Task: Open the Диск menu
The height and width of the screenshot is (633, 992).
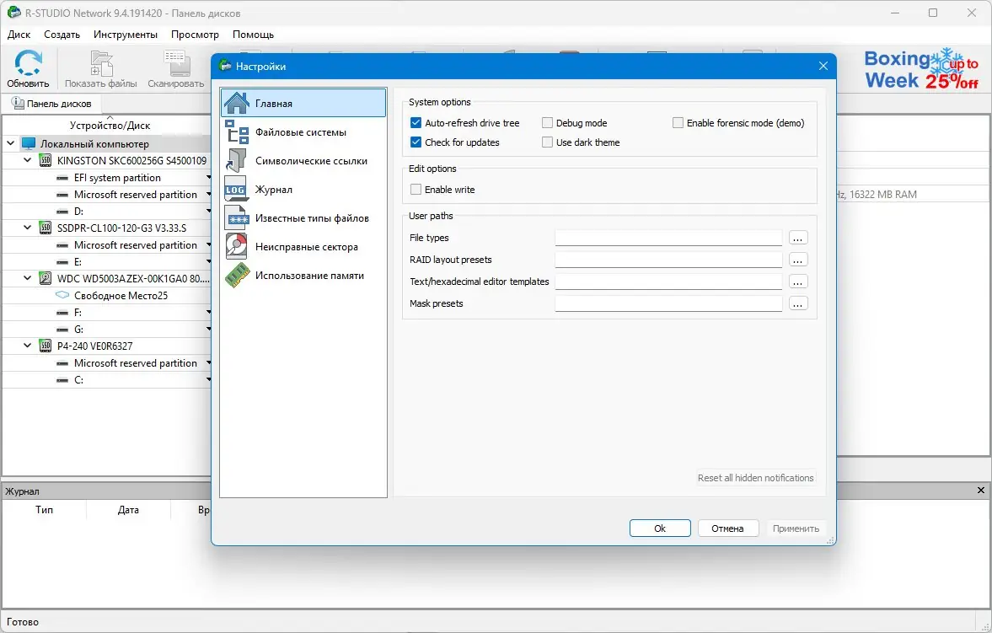Action: (19, 35)
